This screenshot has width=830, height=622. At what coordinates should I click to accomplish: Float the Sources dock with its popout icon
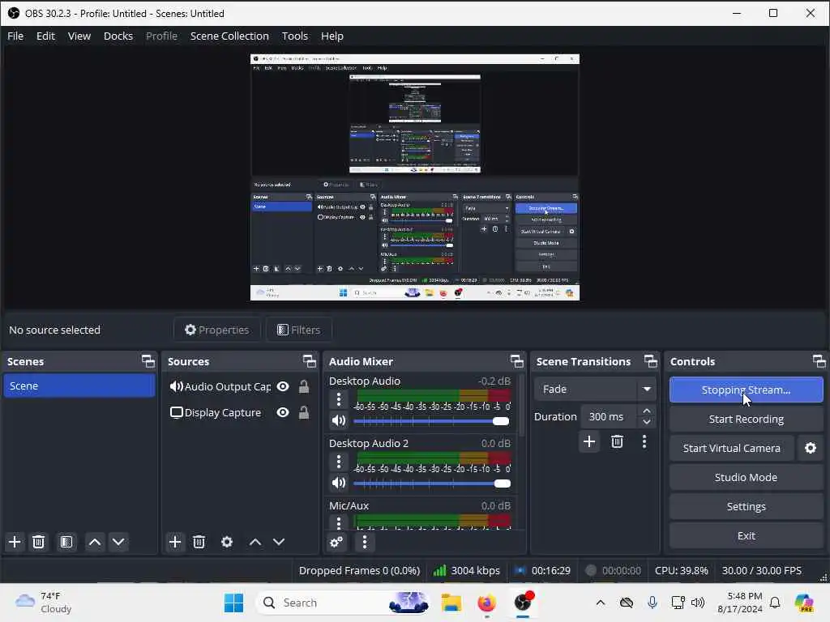point(309,361)
